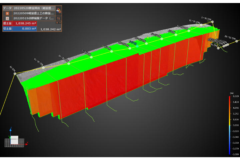Image resolution: width=240 pixels, height=160 pixels.
Task: Click the データ header label
Action: tap(7, 7)
